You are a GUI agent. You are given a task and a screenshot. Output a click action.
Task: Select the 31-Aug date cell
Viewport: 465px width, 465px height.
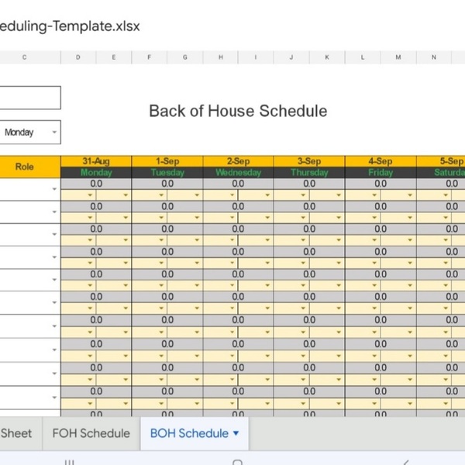tap(96, 161)
